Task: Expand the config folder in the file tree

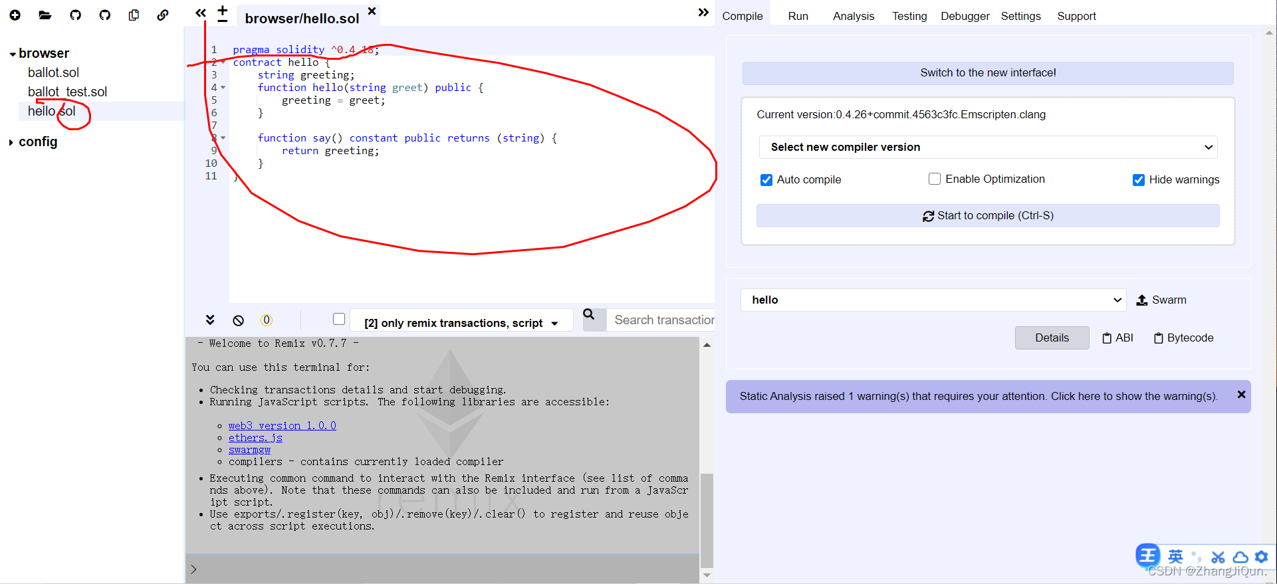Action: pyautogui.click(x=11, y=142)
